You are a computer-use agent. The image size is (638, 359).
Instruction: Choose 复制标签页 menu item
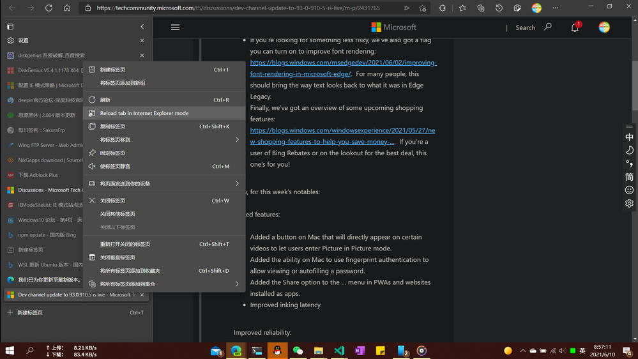[164, 126]
